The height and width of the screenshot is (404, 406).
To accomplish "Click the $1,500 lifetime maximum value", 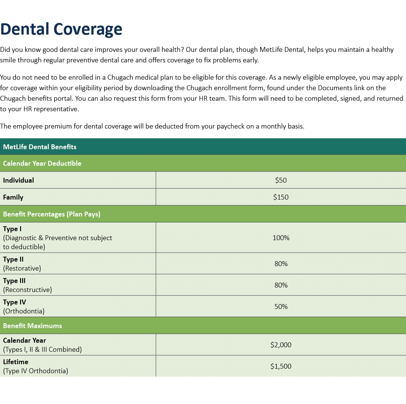I will (281, 366).
